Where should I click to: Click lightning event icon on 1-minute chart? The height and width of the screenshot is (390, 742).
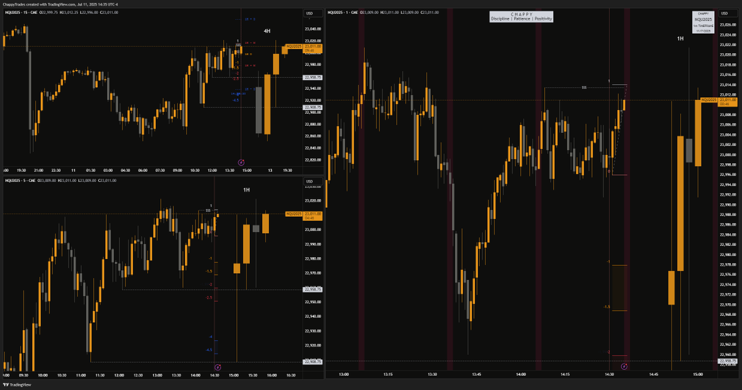[x=624, y=367]
